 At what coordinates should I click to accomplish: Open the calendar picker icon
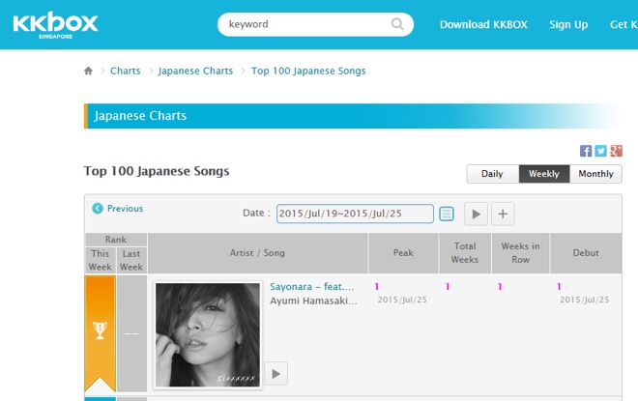click(447, 214)
